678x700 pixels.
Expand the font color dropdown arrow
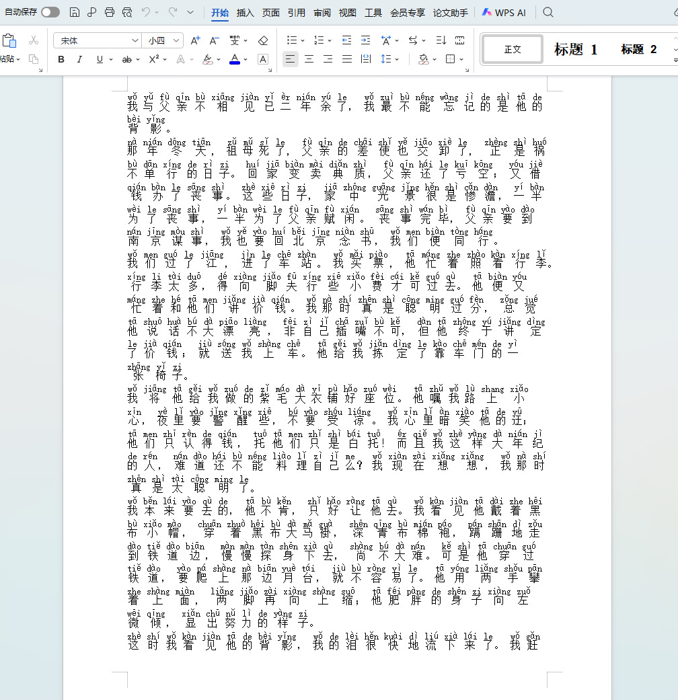pos(246,59)
